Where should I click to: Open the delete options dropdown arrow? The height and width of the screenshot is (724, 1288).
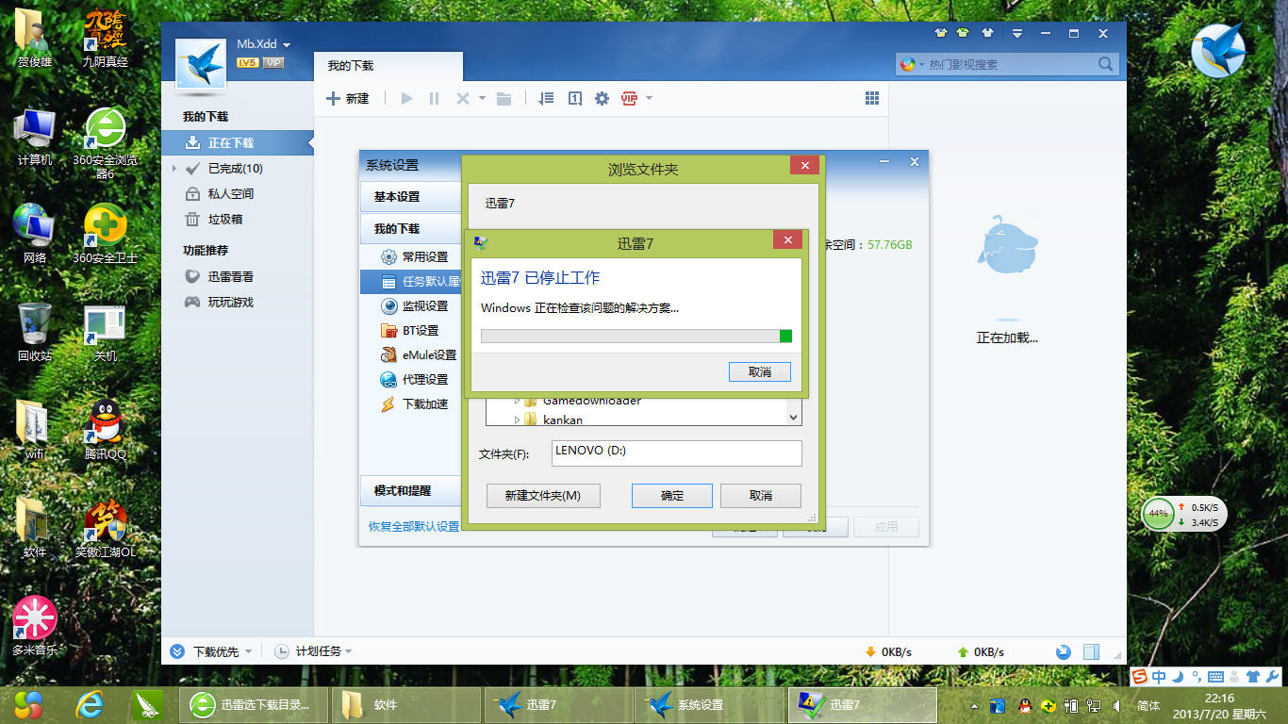pyautogui.click(x=482, y=98)
